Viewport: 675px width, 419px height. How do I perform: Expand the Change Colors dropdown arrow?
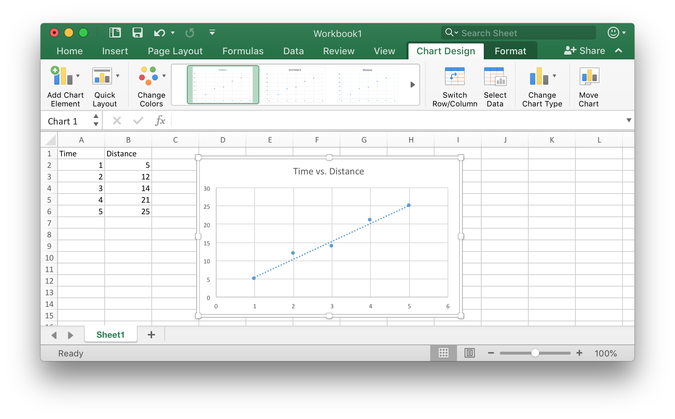click(x=164, y=76)
